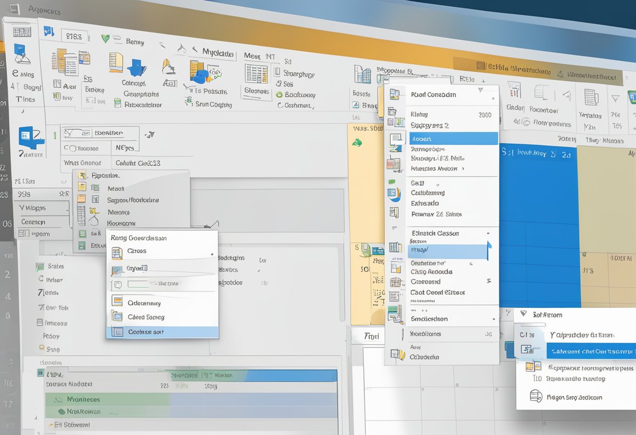Click the green circle icon beside Boofcuouy
Image resolution: width=636 pixels, height=435 pixels.
[x=279, y=95]
